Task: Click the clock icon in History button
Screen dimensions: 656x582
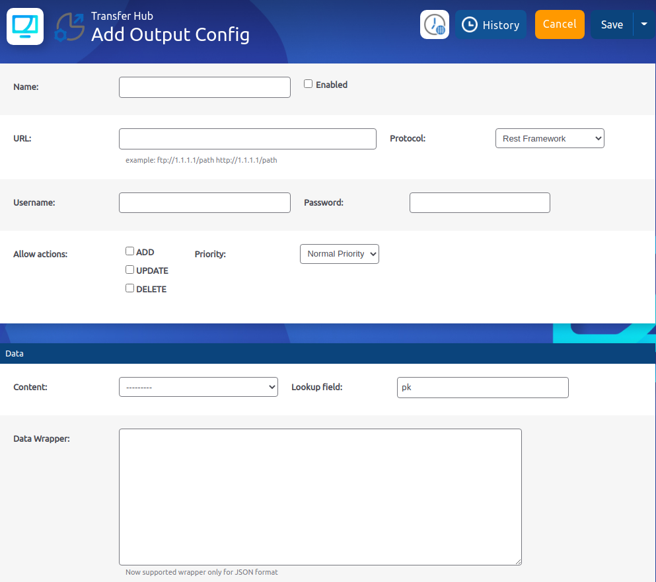Action: (x=469, y=24)
